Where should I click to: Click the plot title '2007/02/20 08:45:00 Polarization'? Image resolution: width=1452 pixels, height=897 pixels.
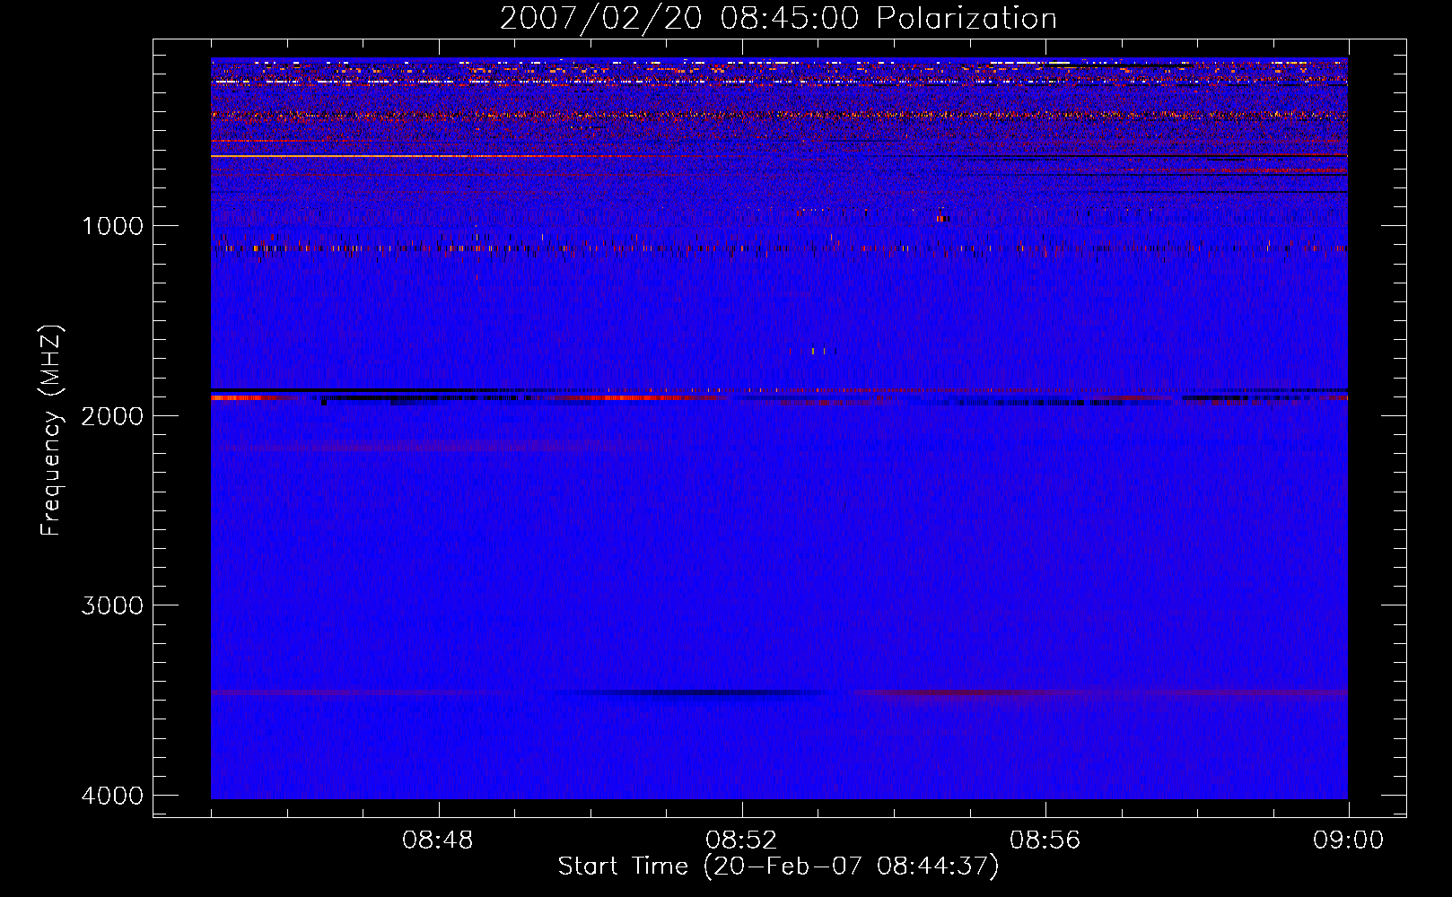(x=778, y=19)
